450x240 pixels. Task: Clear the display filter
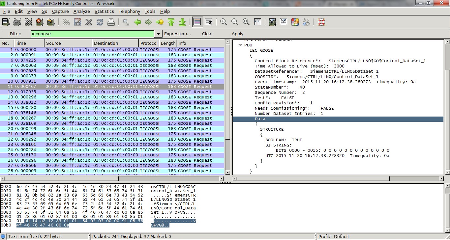pos(207,34)
